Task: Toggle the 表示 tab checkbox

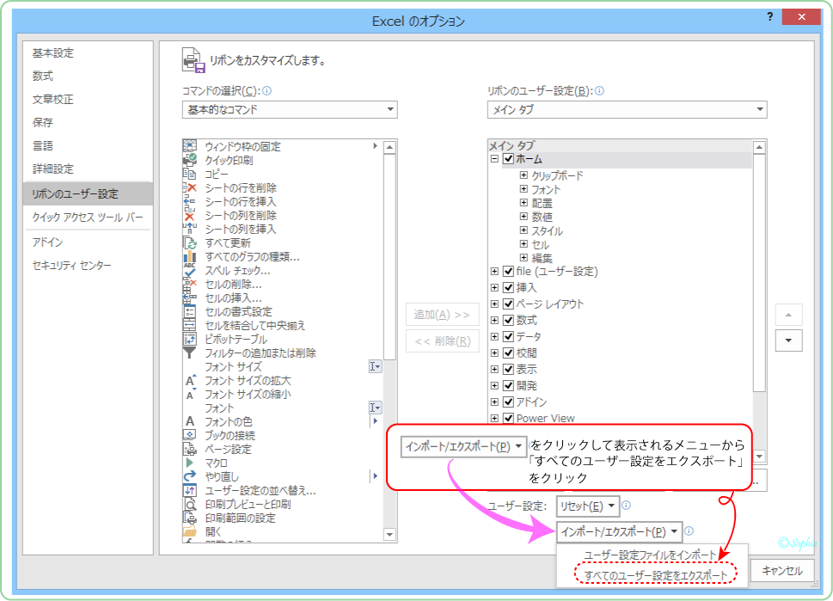Action: pos(508,370)
